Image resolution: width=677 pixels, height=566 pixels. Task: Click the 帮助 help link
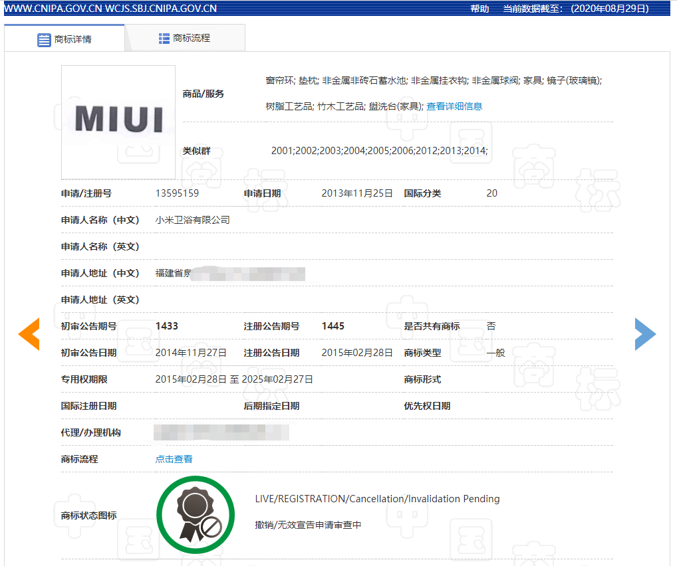click(x=479, y=9)
